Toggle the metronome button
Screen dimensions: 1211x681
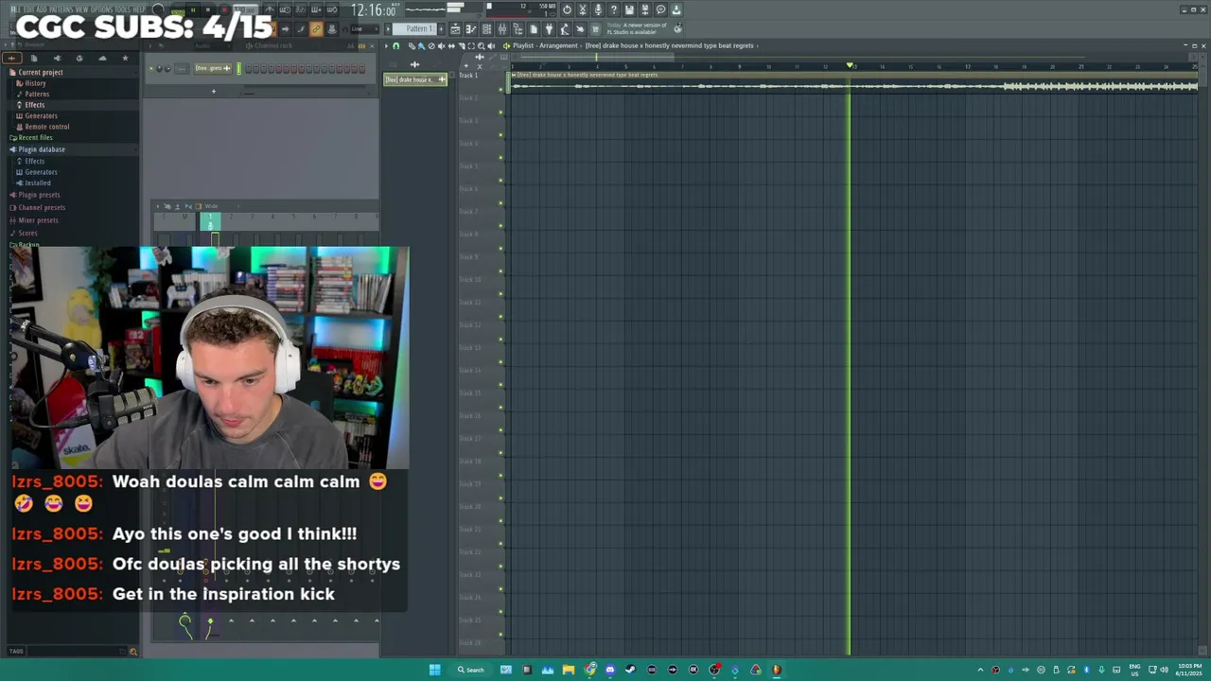(x=270, y=9)
